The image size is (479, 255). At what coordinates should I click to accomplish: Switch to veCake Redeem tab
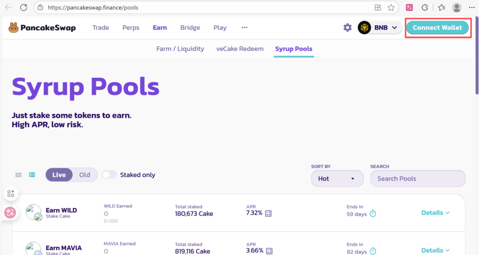240,49
